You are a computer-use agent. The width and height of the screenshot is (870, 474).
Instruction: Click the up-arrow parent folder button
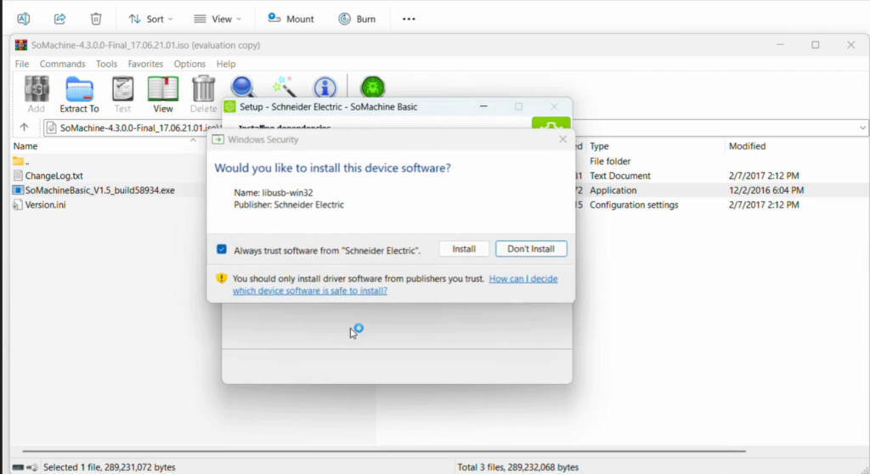24,127
